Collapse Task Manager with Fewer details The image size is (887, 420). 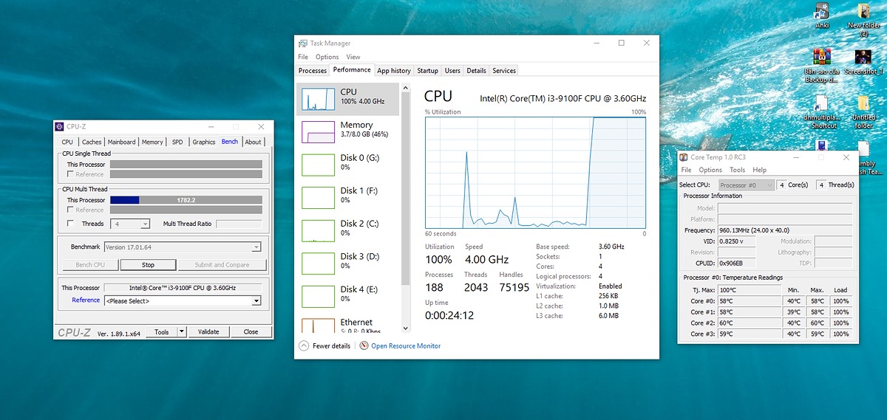pos(324,345)
